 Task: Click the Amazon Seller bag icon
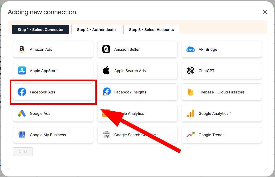(106, 49)
